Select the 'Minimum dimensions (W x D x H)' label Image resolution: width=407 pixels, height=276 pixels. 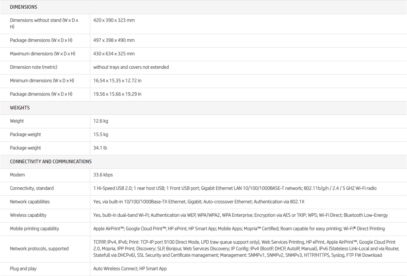pos(42,81)
